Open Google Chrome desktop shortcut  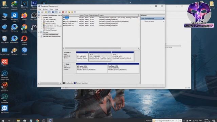point(24,29)
